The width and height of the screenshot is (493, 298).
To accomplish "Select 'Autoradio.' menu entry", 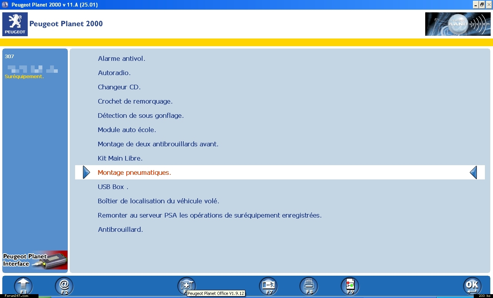I will (x=114, y=73).
